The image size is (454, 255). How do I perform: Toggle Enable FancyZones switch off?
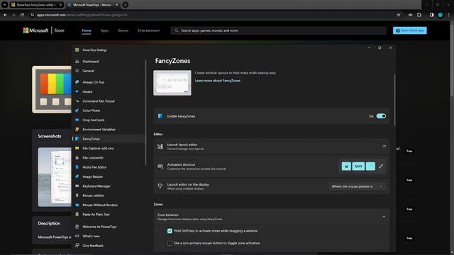pos(381,116)
